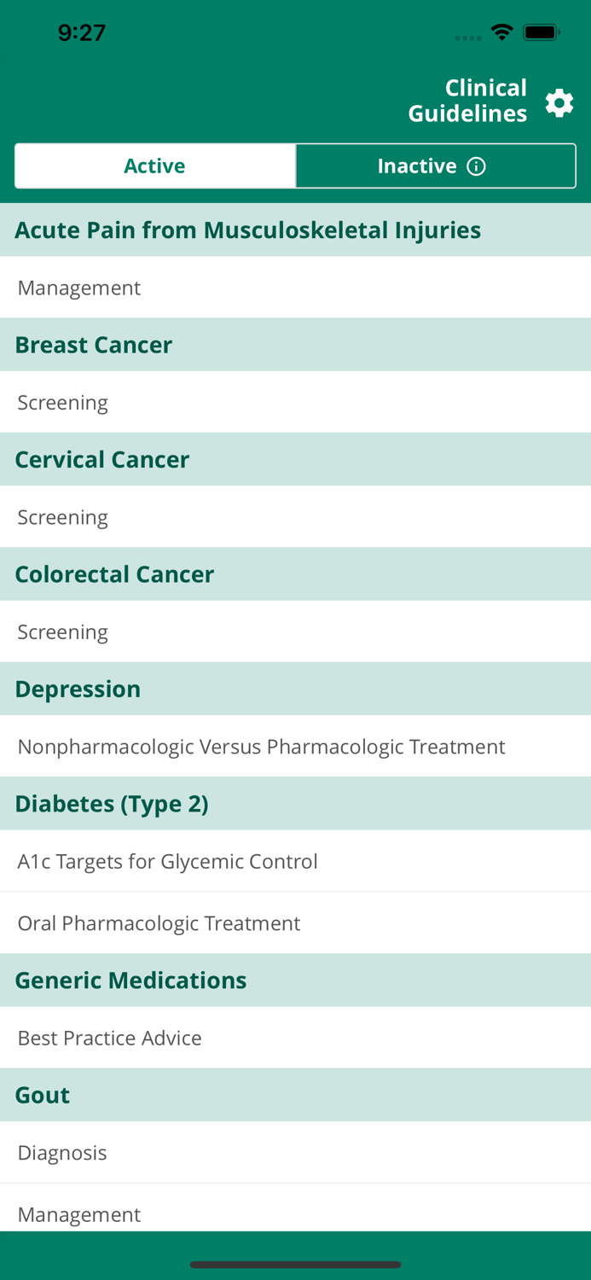The image size is (591, 1280).
Task: Open Colorectal Cancer Screening guideline
Action: coord(62,631)
